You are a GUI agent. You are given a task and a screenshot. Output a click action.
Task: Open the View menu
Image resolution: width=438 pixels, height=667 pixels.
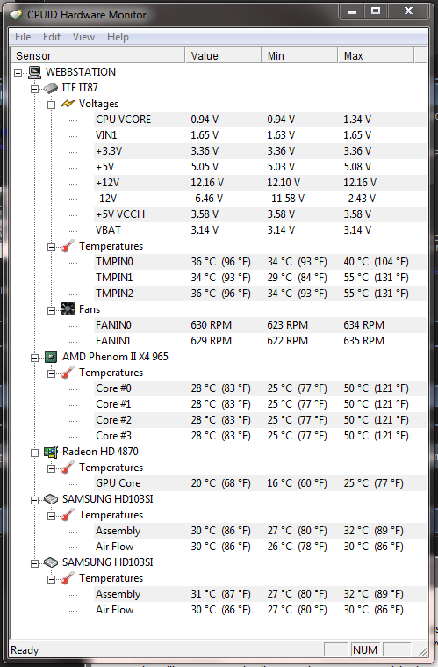(83, 37)
